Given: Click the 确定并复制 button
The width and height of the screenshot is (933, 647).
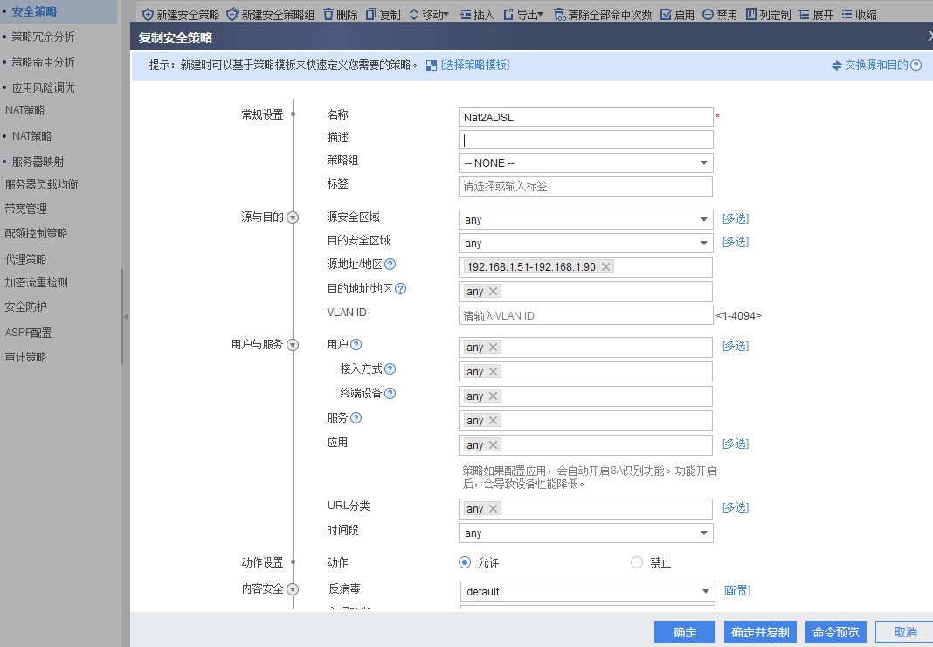Looking at the screenshot, I should click(760, 632).
